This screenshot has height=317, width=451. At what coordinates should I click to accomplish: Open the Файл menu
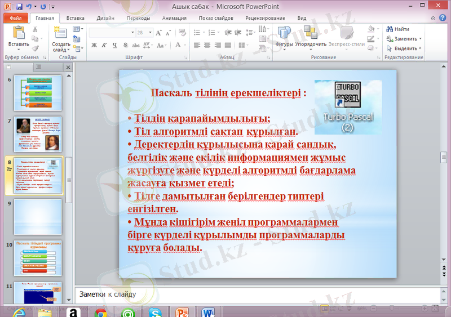[15, 18]
